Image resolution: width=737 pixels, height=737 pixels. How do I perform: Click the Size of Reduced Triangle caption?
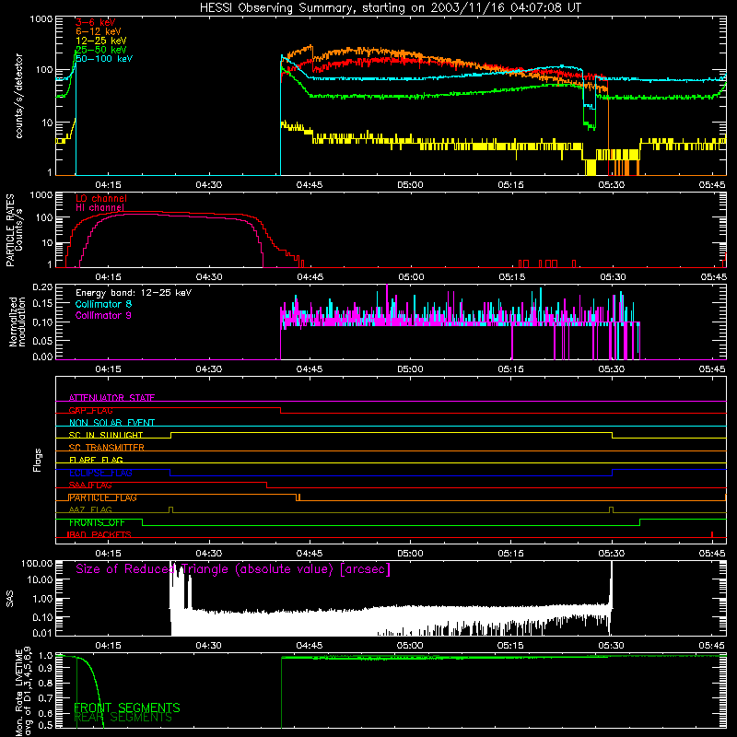click(x=233, y=569)
